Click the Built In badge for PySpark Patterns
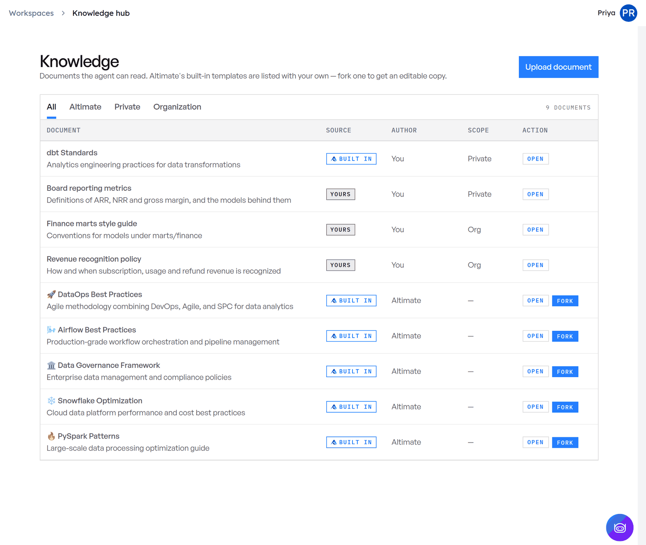Screen dimensions: 646x545 tap(351, 443)
